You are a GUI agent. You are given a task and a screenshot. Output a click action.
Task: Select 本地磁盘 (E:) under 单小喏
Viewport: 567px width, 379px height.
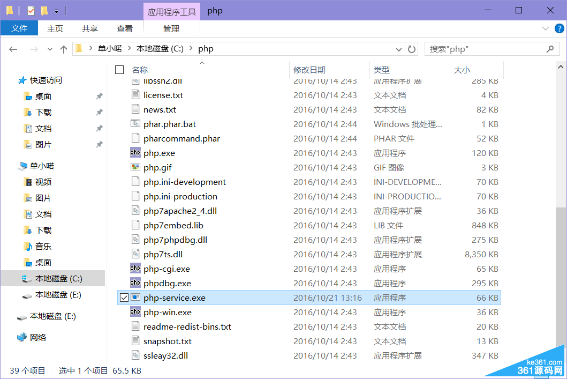58,295
